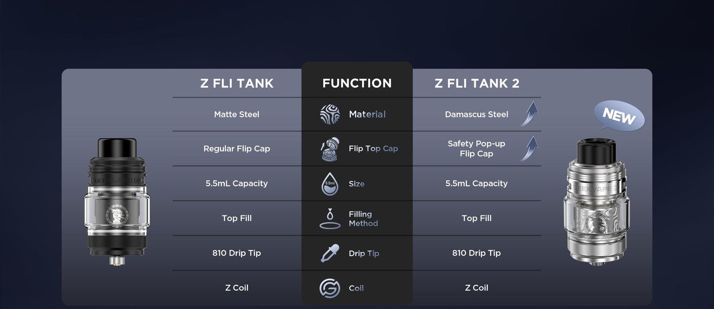Click the Material swirl pattern icon
The height and width of the screenshot is (309, 714).
point(330,114)
